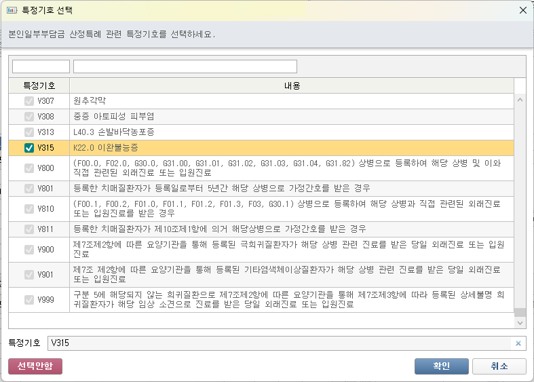Click the bottom 특정기호 field showing V315

pos(278,343)
